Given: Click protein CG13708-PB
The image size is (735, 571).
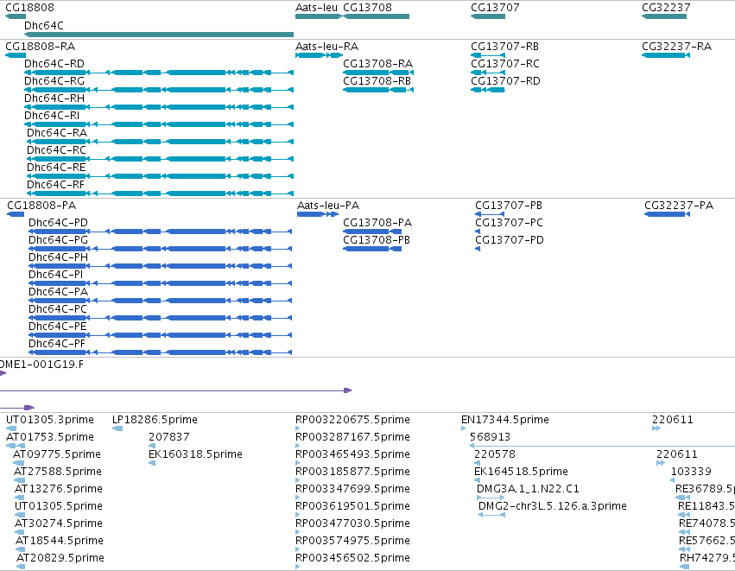Looking at the screenshot, I should point(372,249).
